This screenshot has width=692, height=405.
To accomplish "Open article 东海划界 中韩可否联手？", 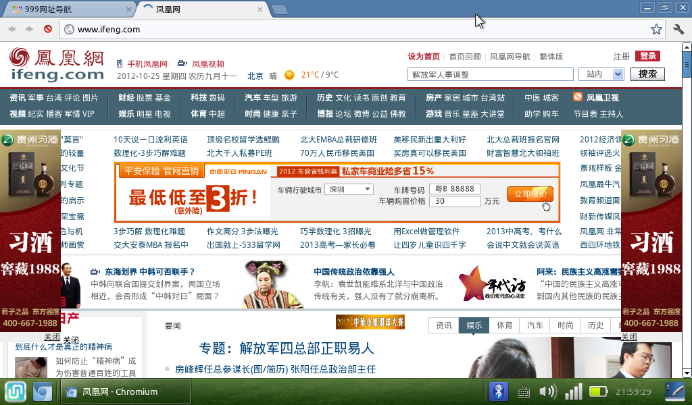I will [150, 272].
